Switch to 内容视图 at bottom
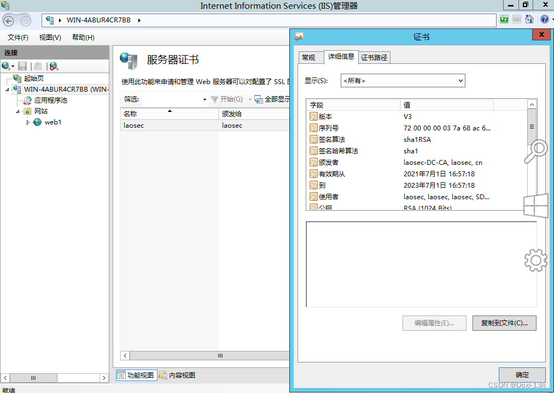The width and height of the screenshot is (554, 393). click(177, 375)
